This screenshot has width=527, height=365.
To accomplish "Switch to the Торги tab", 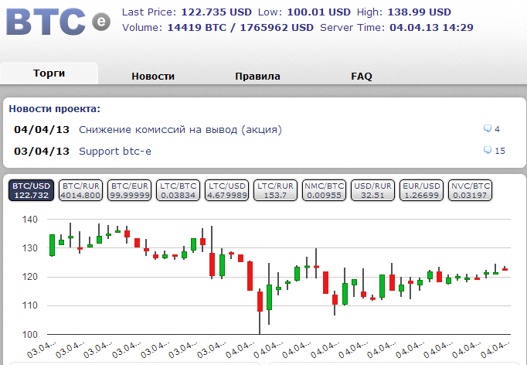I will click(x=49, y=73).
